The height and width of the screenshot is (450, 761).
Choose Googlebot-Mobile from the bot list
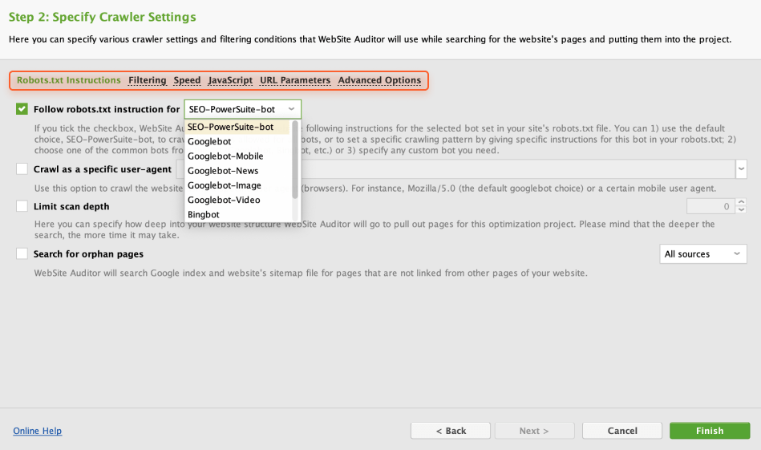pos(238,156)
